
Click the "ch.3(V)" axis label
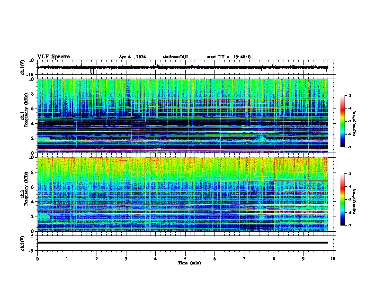[23, 243]
